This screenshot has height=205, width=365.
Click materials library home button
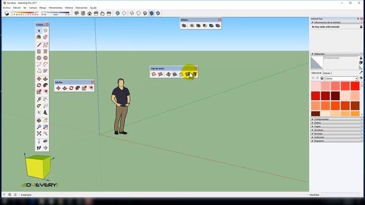[x=322, y=79]
